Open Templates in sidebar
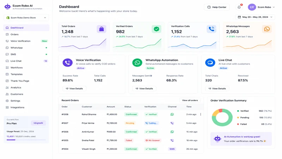 point(26,74)
